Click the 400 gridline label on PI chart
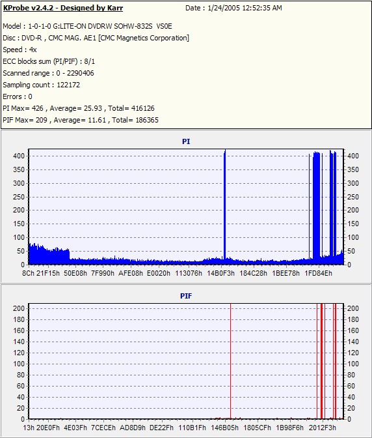The image size is (372, 438). (x=19, y=156)
